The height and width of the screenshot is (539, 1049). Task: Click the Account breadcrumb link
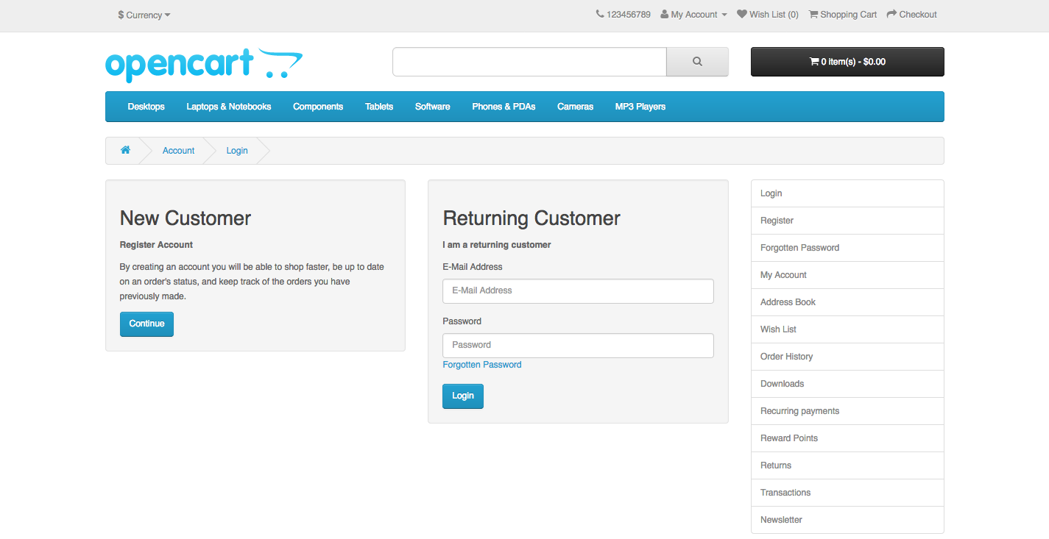tap(179, 151)
